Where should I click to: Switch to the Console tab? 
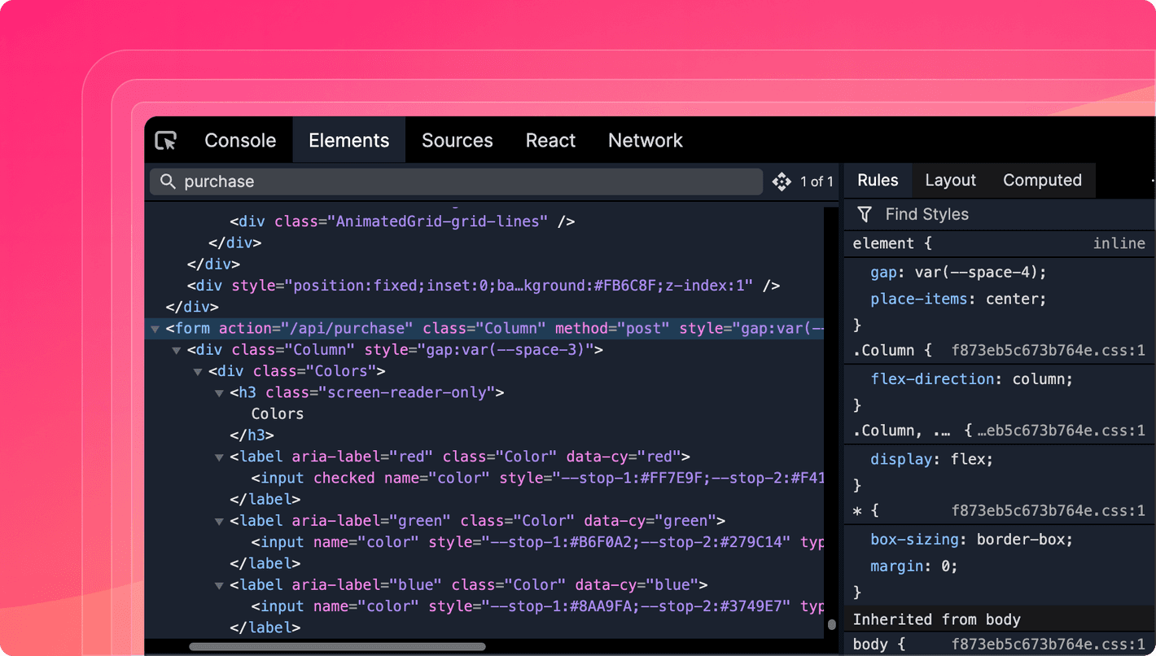tap(240, 141)
